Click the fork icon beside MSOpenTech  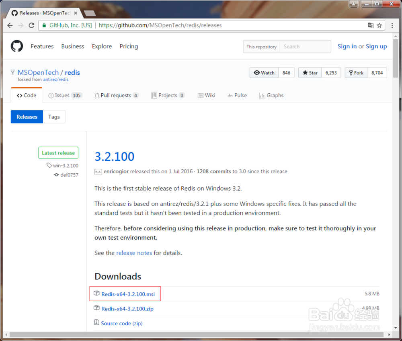[x=12, y=72]
